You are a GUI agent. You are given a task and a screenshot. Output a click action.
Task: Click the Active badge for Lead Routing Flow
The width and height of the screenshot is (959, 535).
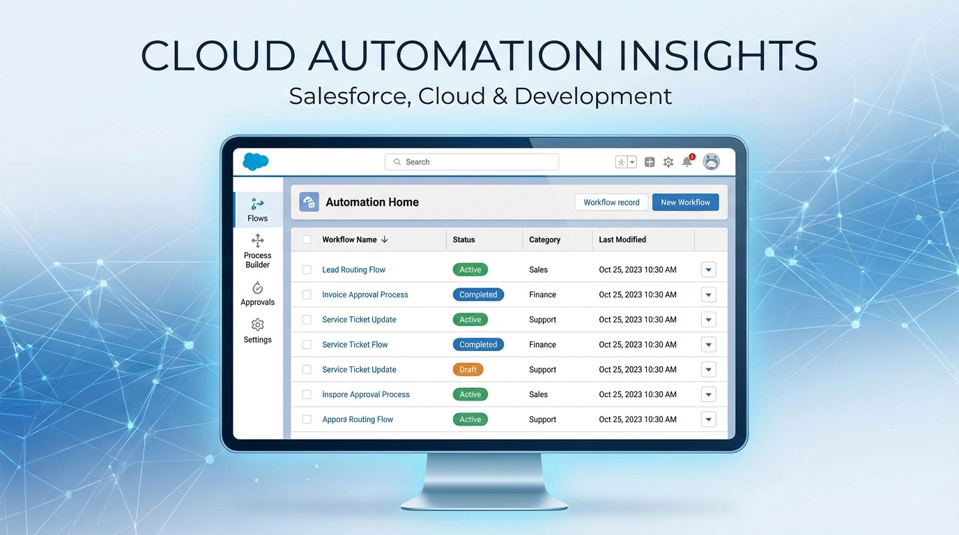pos(470,270)
